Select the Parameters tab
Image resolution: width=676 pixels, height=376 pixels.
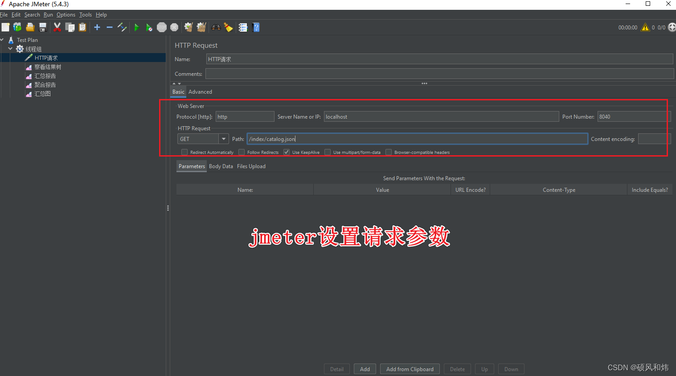coord(192,166)
